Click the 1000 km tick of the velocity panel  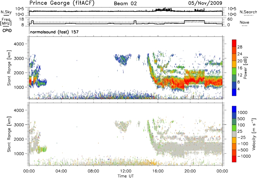[x=19, y=154]
